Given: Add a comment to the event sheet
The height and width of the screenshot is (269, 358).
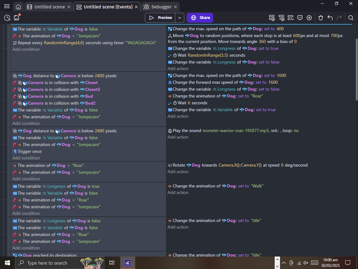Looking at the screenshot, I should point(300,18).
